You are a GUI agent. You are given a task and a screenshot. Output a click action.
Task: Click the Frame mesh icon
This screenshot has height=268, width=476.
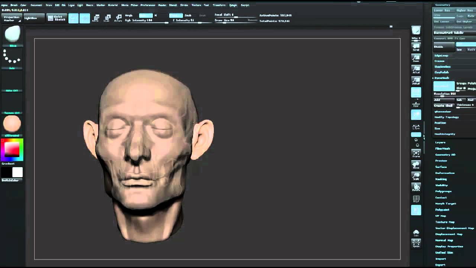click(x=416, y=154)
